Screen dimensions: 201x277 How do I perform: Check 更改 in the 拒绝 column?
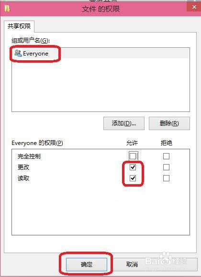[x=166, y=167]
